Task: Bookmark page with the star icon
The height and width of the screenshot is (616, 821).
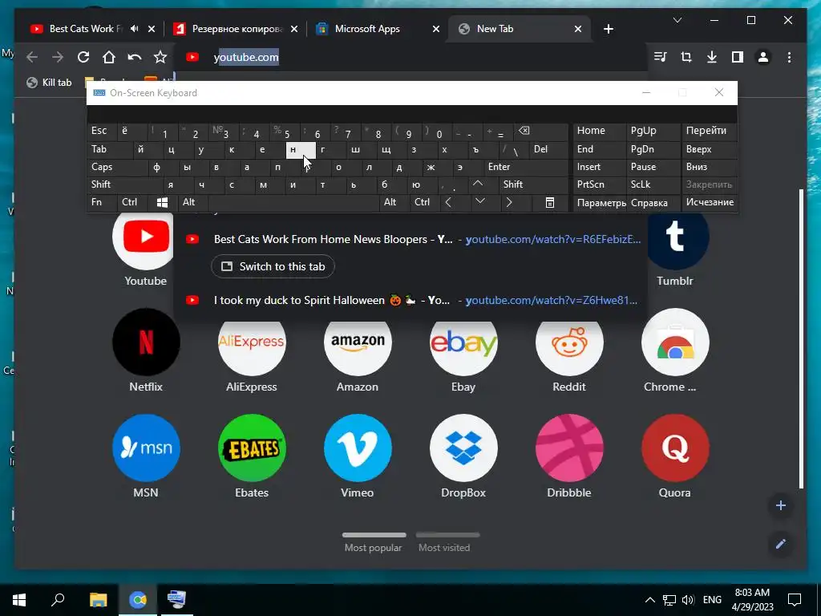Action: click(160, 57)
